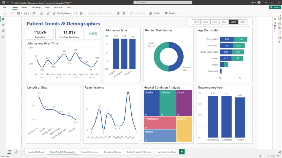This screenshot has height=158, width=282.
Task: Open the Report view in left sidebar
Action: [3, 19]
